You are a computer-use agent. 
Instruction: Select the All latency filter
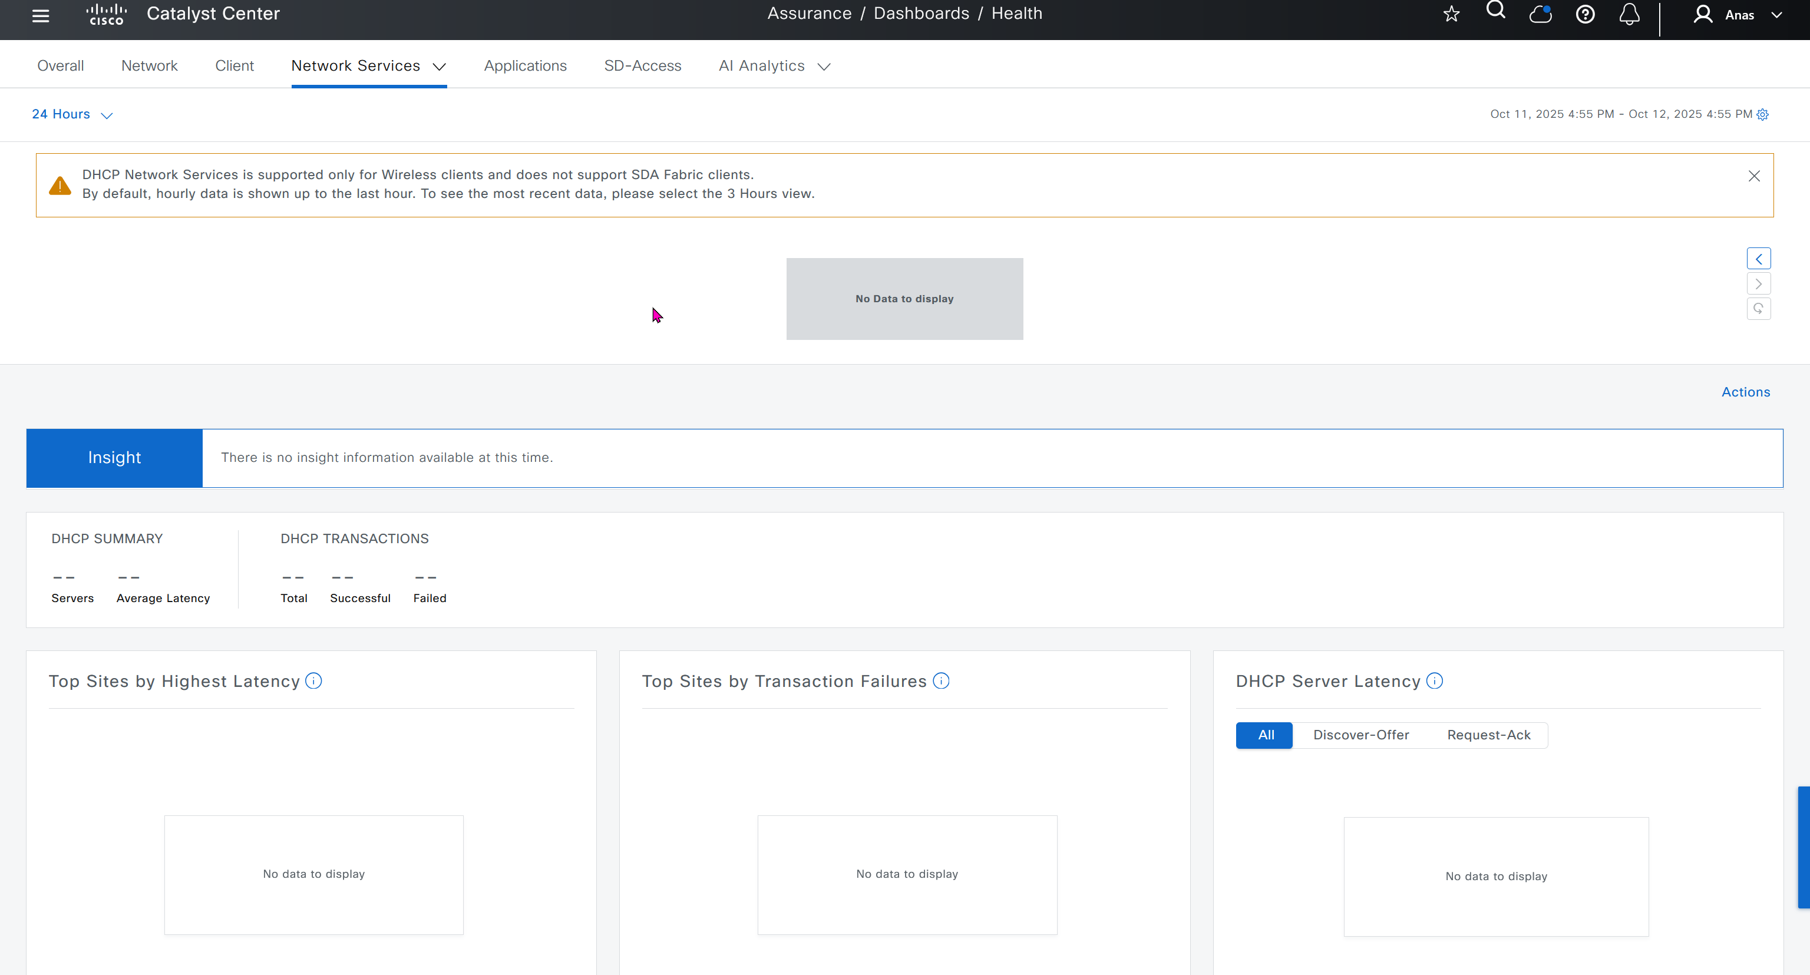[1265, 735]
